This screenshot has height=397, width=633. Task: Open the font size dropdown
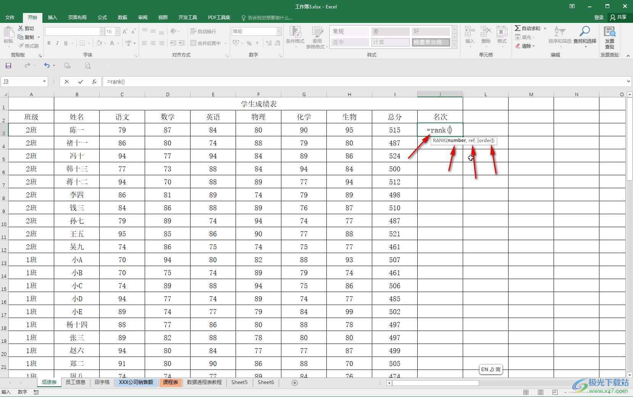tap(118, 31)
